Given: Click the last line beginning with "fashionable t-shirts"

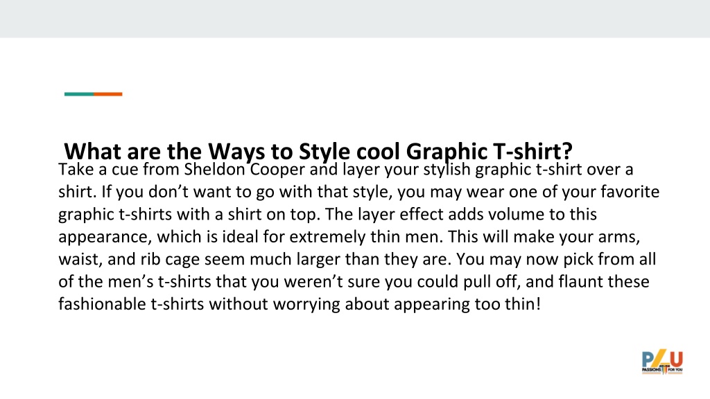Looking at the screenshot, I should [x=300, y=304].
